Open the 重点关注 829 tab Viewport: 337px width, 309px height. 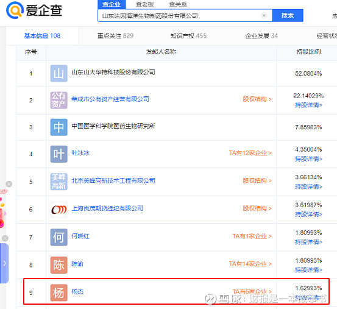click(x=115, y=36)
